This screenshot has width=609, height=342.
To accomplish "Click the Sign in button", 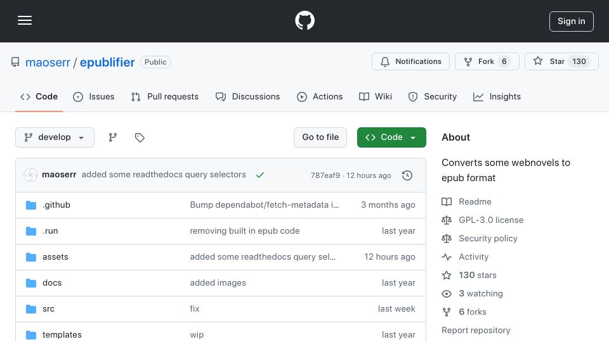I will (571, 22).
